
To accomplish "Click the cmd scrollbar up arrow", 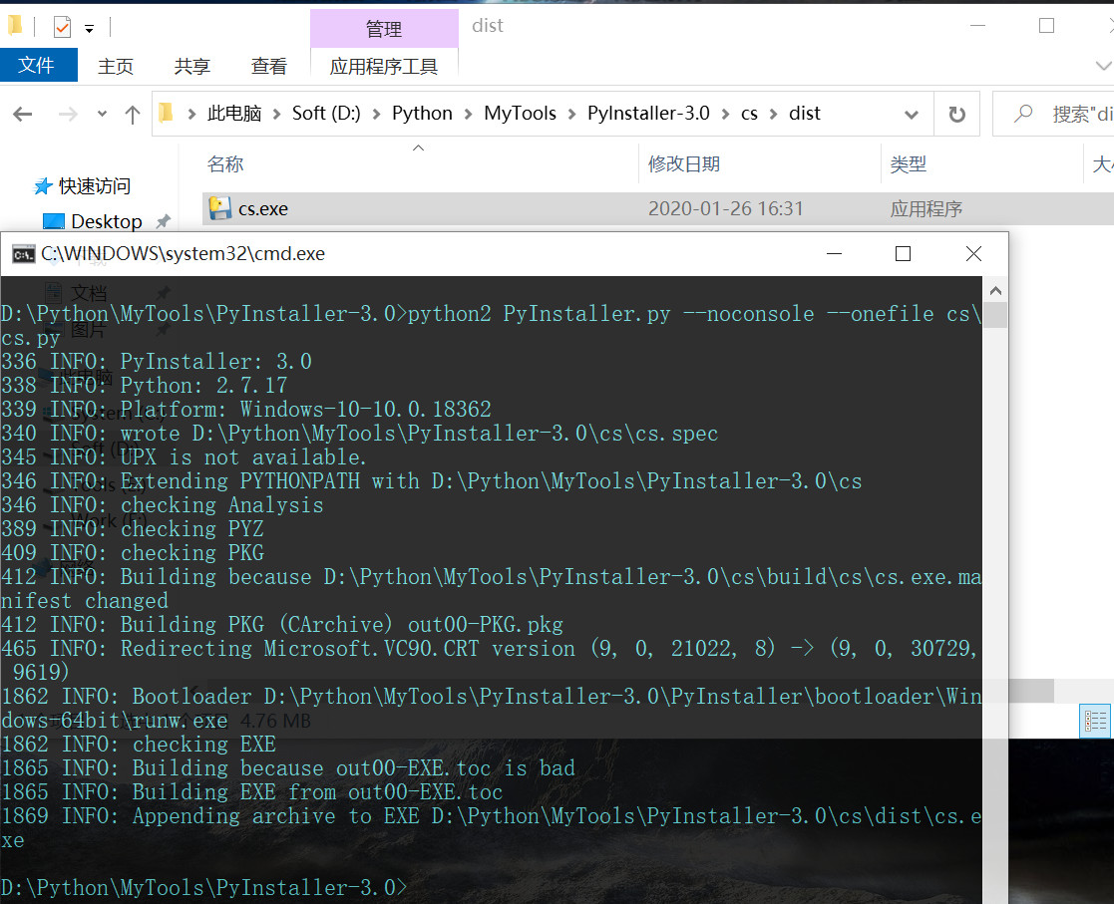I will tap(995, 290).
